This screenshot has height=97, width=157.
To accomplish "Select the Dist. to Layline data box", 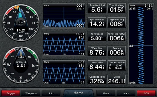I will [x=117, y=65].
